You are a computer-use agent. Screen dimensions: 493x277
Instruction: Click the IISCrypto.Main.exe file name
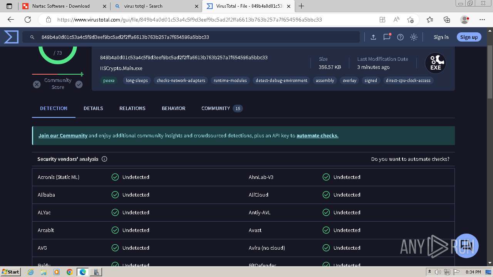click(121, 68)
